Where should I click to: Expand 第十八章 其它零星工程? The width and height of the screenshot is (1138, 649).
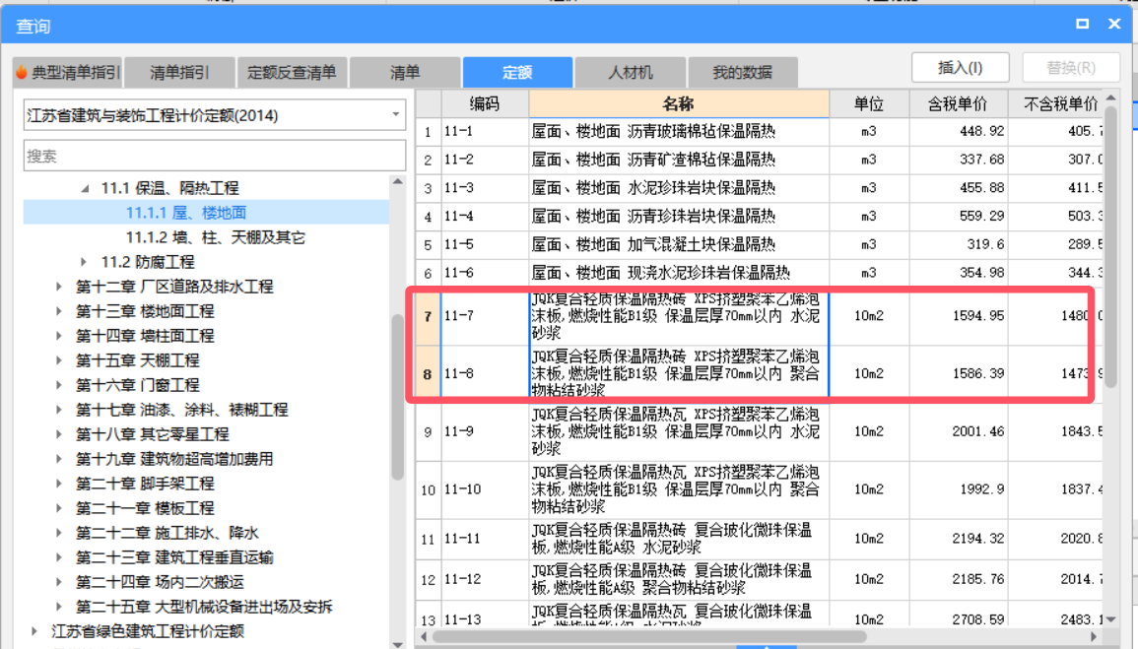59,434
